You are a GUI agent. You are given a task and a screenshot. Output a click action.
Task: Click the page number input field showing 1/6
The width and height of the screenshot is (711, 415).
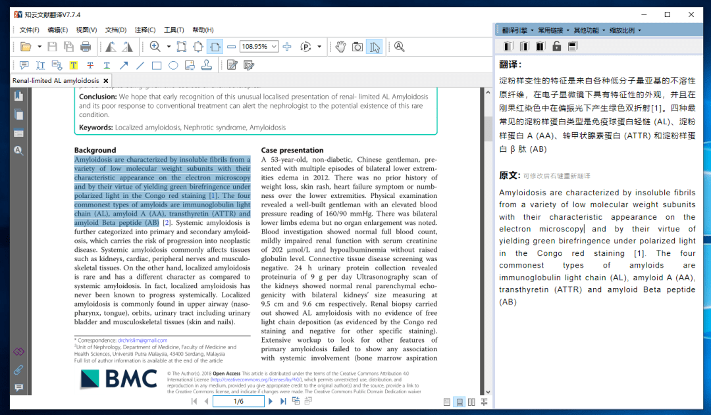(238, 401)
